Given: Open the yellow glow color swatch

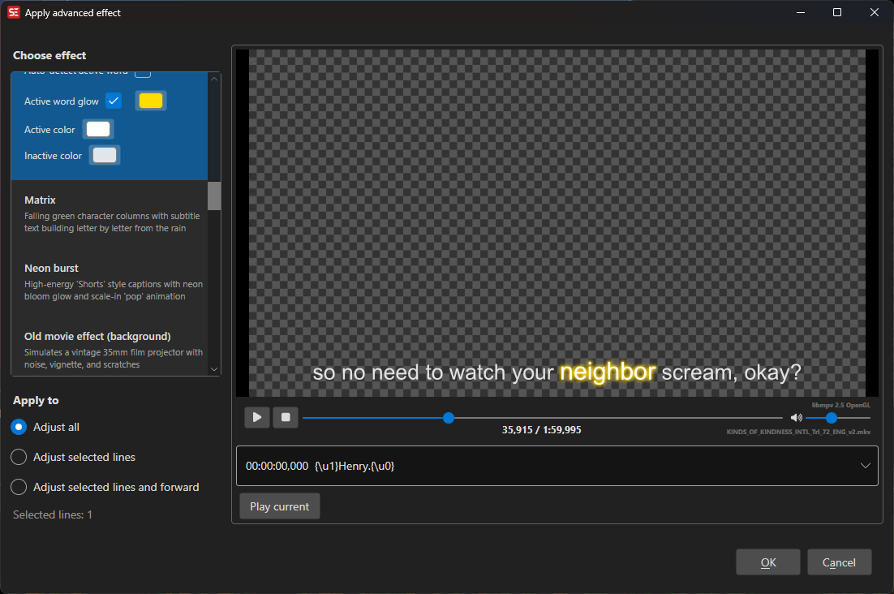Looking at the screenshot, I should 151,101.
